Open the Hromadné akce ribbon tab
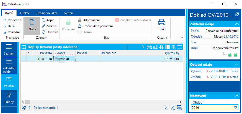This screenshot has width=242, height=114. pyautogui.click(x=47, y=13)
